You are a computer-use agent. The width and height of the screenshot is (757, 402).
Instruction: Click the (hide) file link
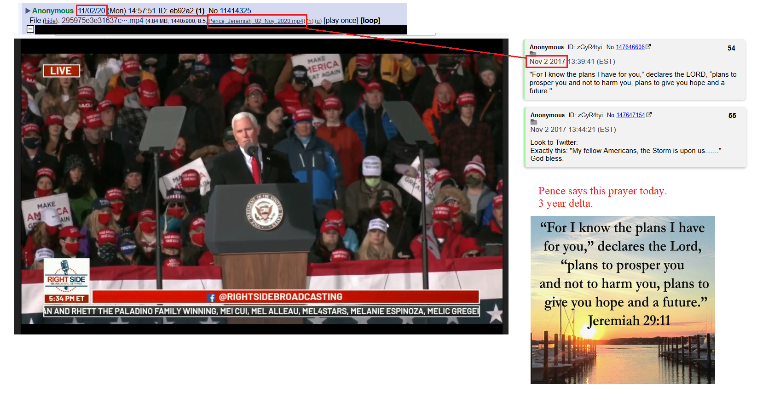51,21
